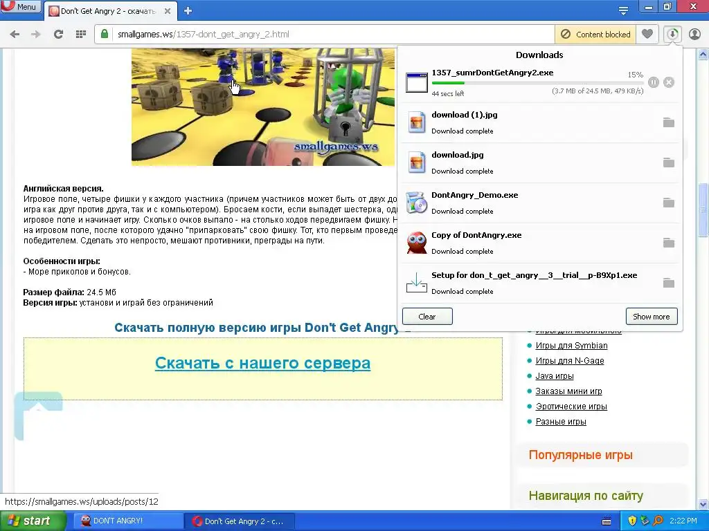Show download.jpg in folder
The width and height of the screenshot is (709, 531).
point(668,162)
